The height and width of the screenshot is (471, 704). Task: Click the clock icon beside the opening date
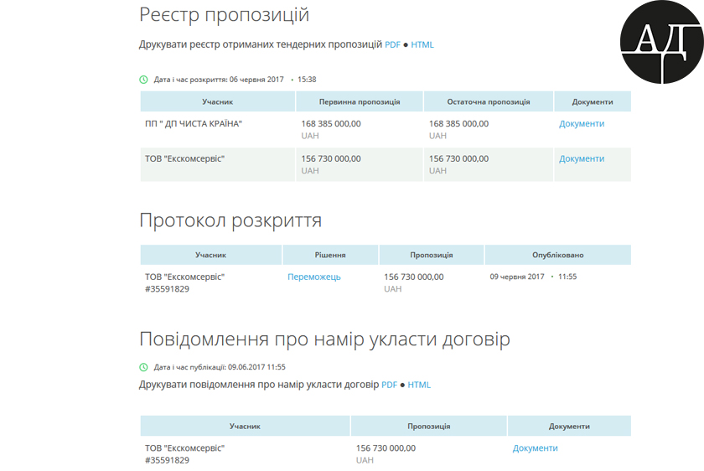pos(143,80)
